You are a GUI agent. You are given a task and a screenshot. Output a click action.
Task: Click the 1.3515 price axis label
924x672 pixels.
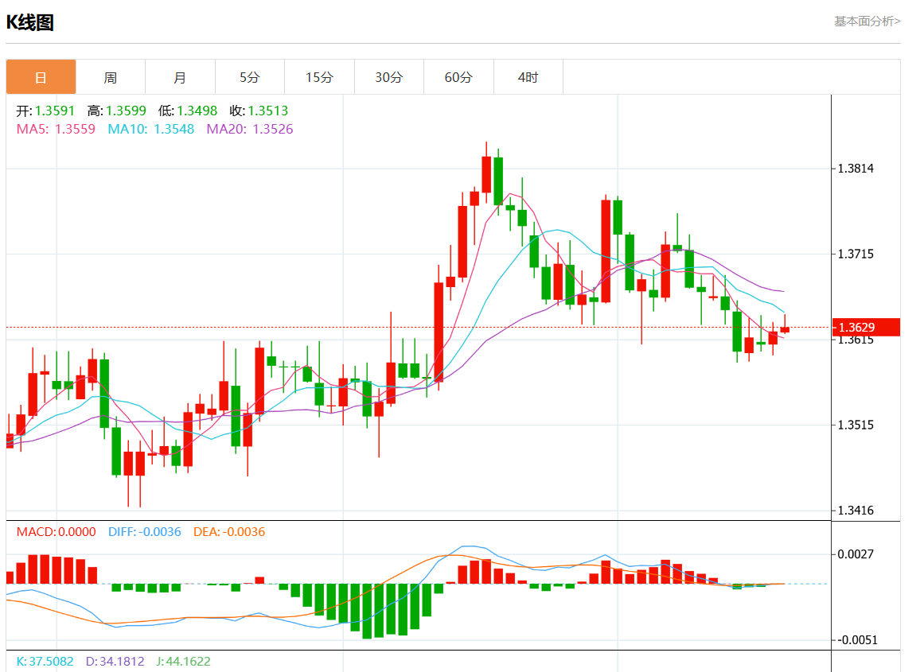click(x=856, y=425)
